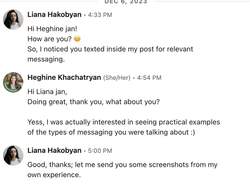The width and height of the screenshot is (250, 186).
Task: Open Liana Hakobyan's profile photo at top
Action: [13, 20]
